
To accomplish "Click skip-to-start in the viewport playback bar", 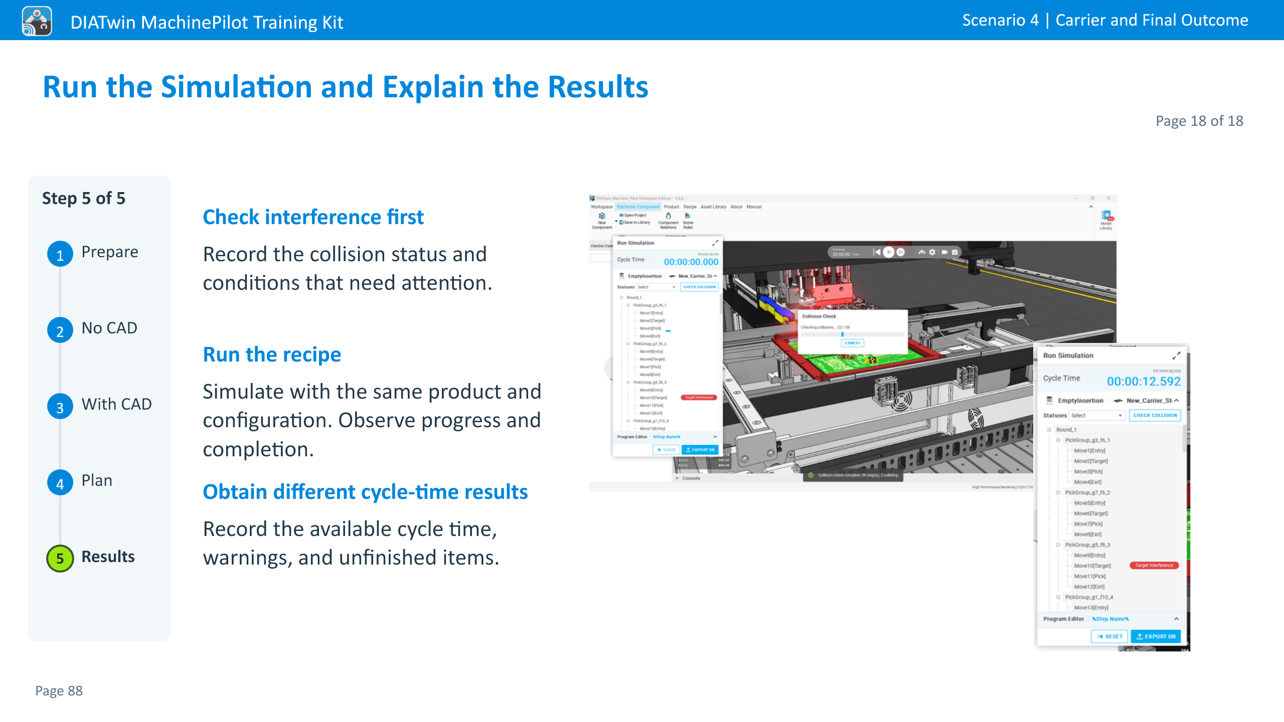I will coord(876,252).
